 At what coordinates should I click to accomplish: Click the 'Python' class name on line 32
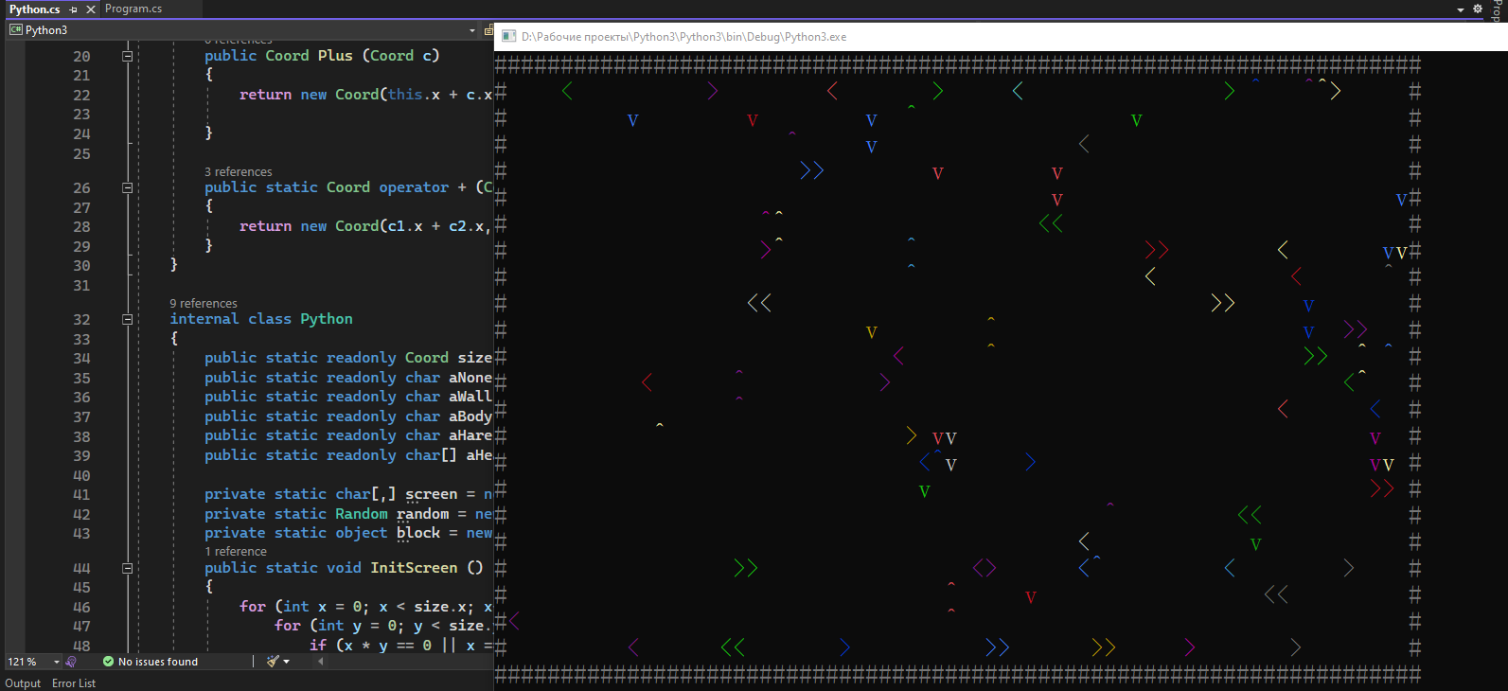327,319
